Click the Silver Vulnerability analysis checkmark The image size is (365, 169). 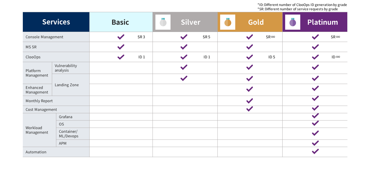click(184, 67)
